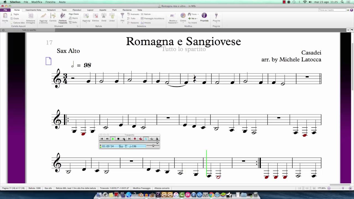Click the zoom out minus button
This screenshot has height=199, width=354.
pyautogui.click(x=329, y=188)
